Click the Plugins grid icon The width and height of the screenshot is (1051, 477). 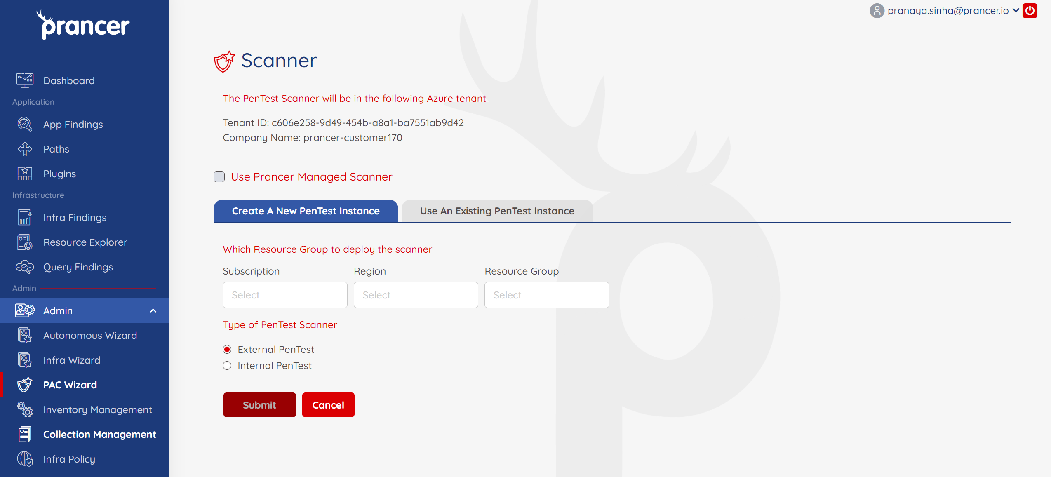(25, 174)
